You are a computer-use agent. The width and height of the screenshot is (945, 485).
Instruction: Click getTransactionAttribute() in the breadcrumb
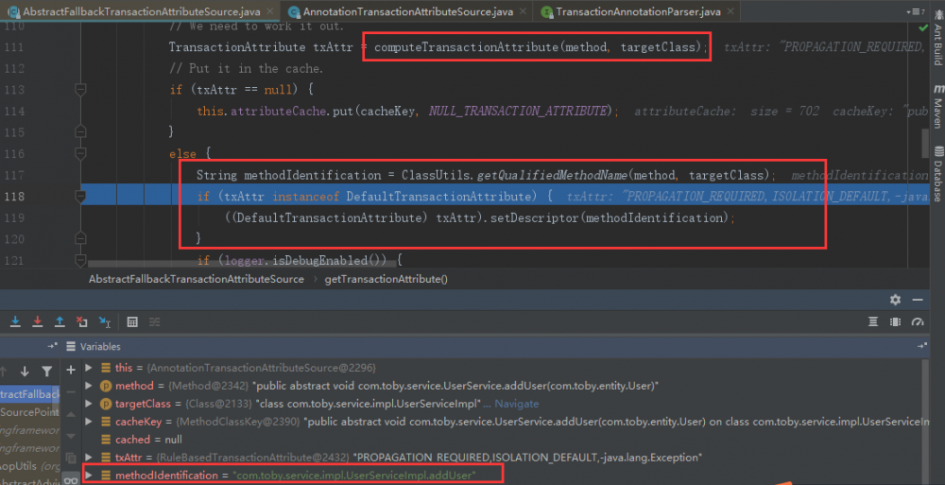click(387, 279)
